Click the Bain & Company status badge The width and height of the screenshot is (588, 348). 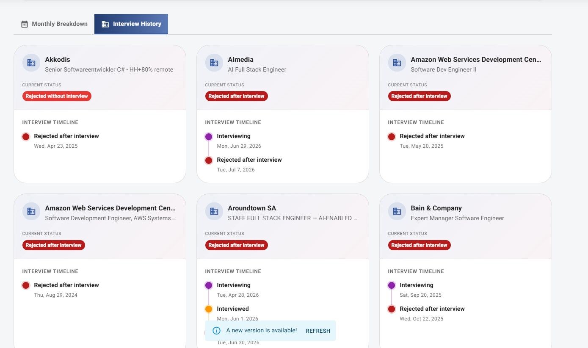[x=419, y=245]
